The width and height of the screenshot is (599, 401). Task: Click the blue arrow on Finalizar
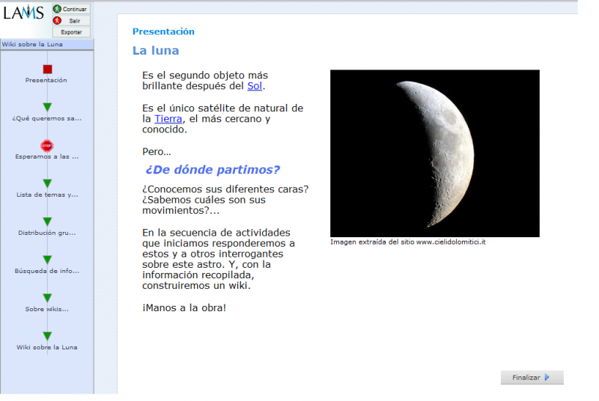coord(547,377)
